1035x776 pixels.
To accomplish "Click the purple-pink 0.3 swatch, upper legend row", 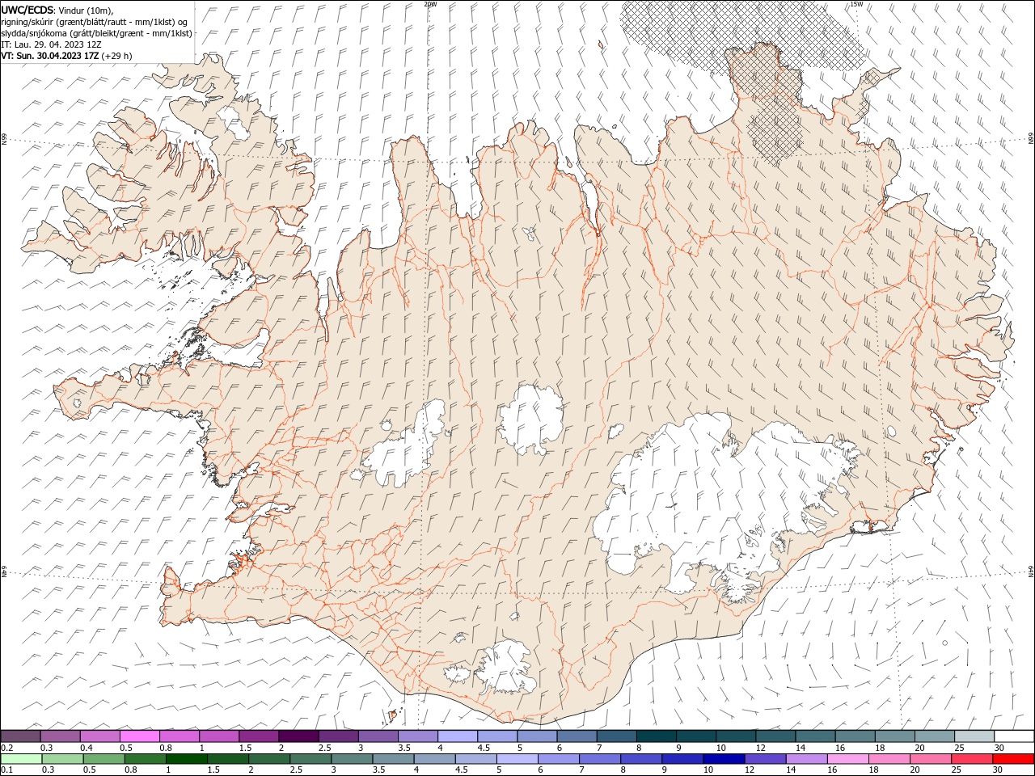I will point(61,736).
